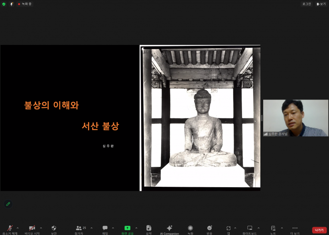Start video with 비디오 시작 button
This screenshot has height=235, width=329.
pos(32,229)
